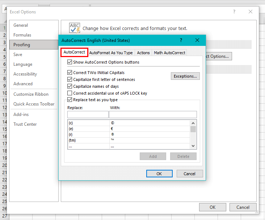Select row 27 header in spreadsheet

[x=5, y=216]
